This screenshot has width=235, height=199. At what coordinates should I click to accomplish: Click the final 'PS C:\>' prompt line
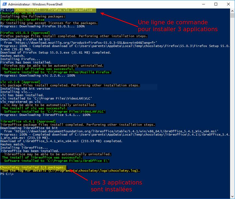pos(7,174)
